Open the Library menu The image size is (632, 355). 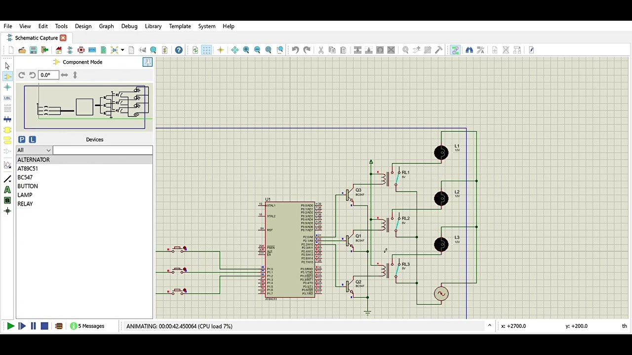pos(153,26)
